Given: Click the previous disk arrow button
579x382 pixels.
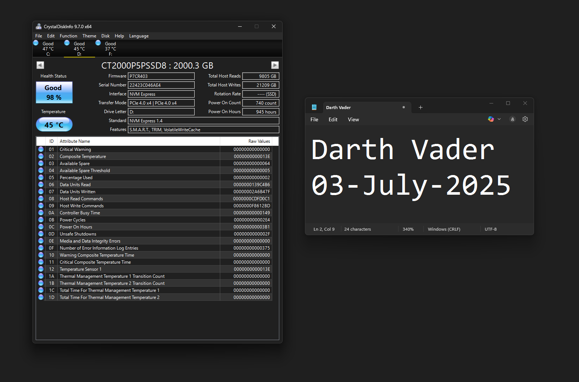Looking at the screenshot, I should click(40, 65).
